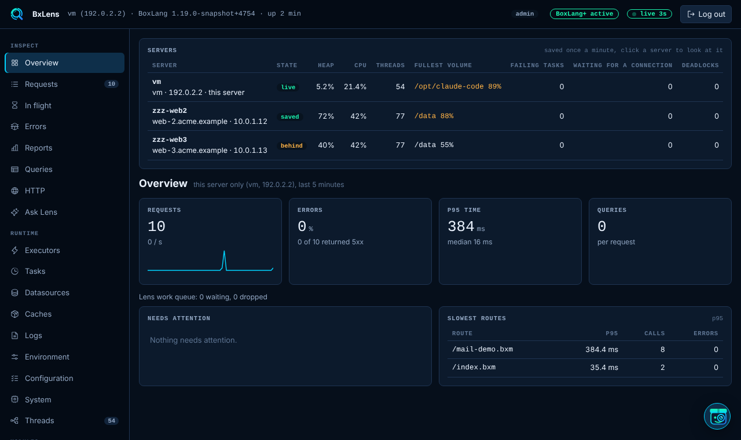
Task: Click the /mail-demo.bxm route
Action: click(482, 349)
